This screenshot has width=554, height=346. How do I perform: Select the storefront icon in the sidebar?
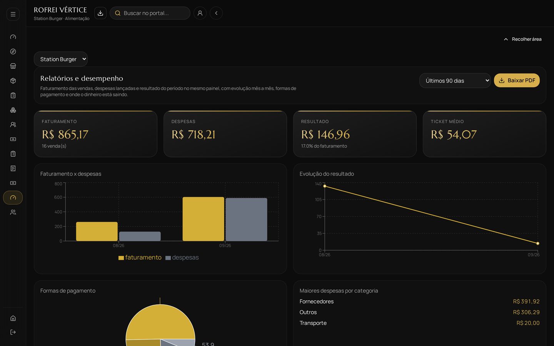pos(13,66)
